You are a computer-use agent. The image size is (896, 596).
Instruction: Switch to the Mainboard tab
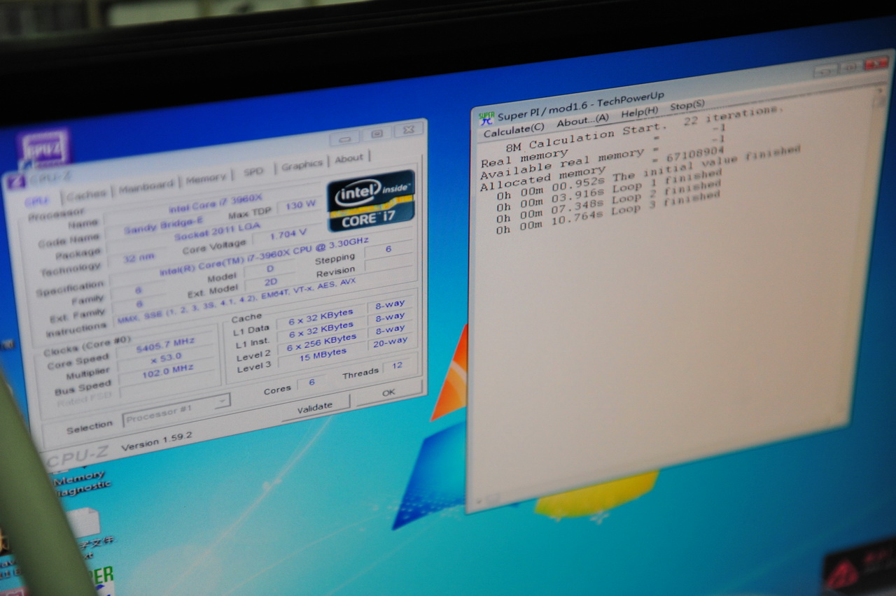click(x=146, y=186)
